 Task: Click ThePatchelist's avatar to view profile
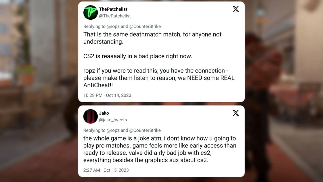click(x=90, y=12)
